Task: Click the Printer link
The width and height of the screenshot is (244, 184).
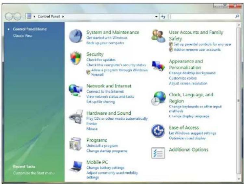Action: coord(92,124)
